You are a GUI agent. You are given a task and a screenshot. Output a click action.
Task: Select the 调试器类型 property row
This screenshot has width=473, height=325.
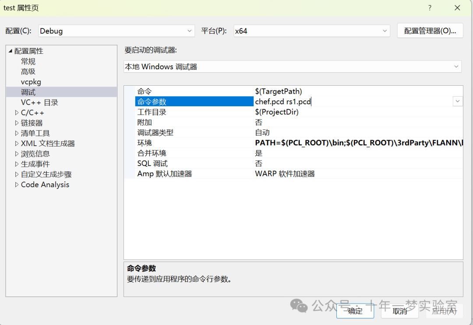[x=299, y=133]
